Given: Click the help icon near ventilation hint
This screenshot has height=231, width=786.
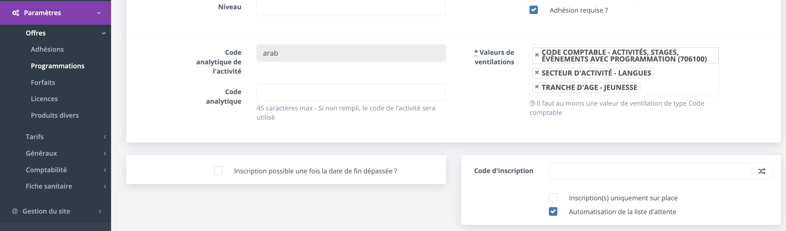Looking at the screenshot, I should click(x=532, y=103).
